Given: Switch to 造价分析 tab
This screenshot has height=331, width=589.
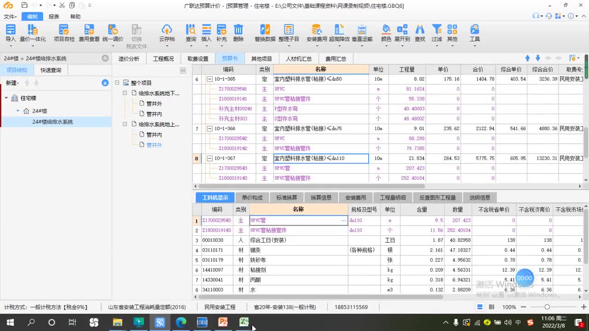Looking at the screenshot, I should point(129,58).
